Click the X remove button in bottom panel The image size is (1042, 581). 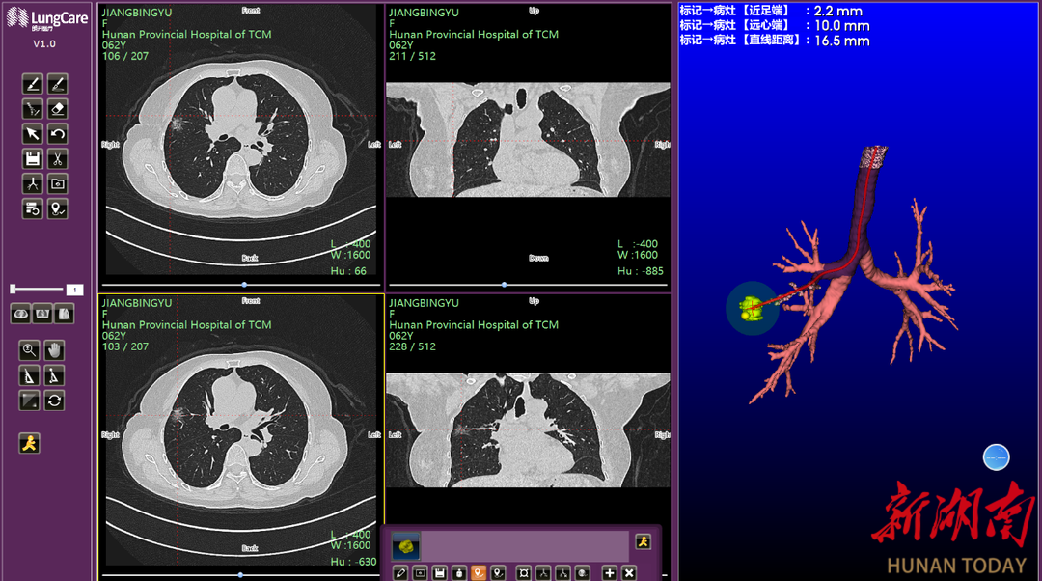click(629, 573)
